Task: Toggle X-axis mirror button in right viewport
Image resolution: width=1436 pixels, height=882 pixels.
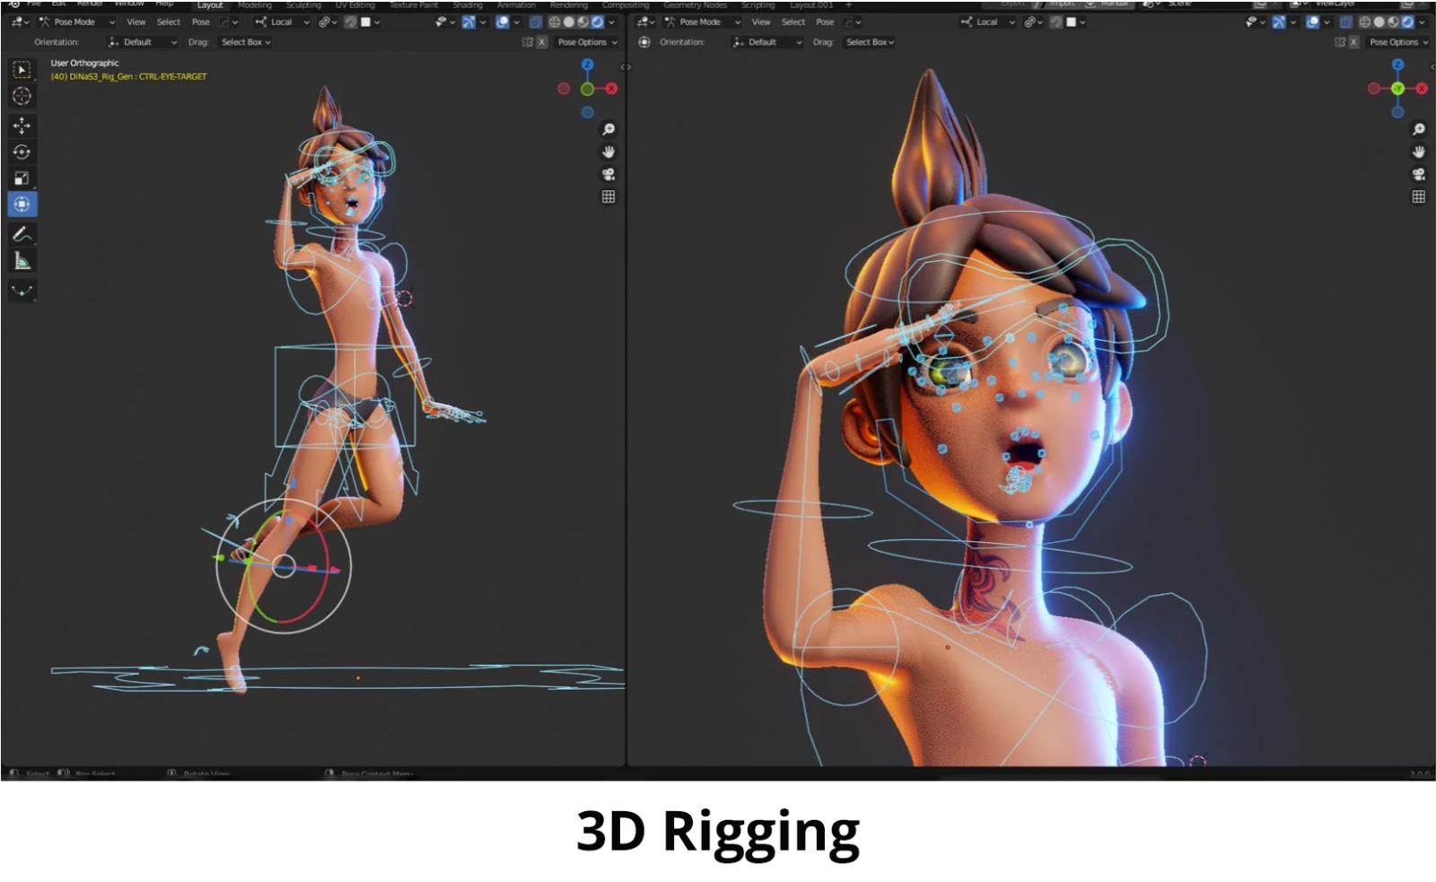Action: pos(1353,42)
